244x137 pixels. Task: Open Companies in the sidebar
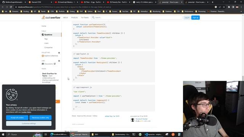(48, 48)
